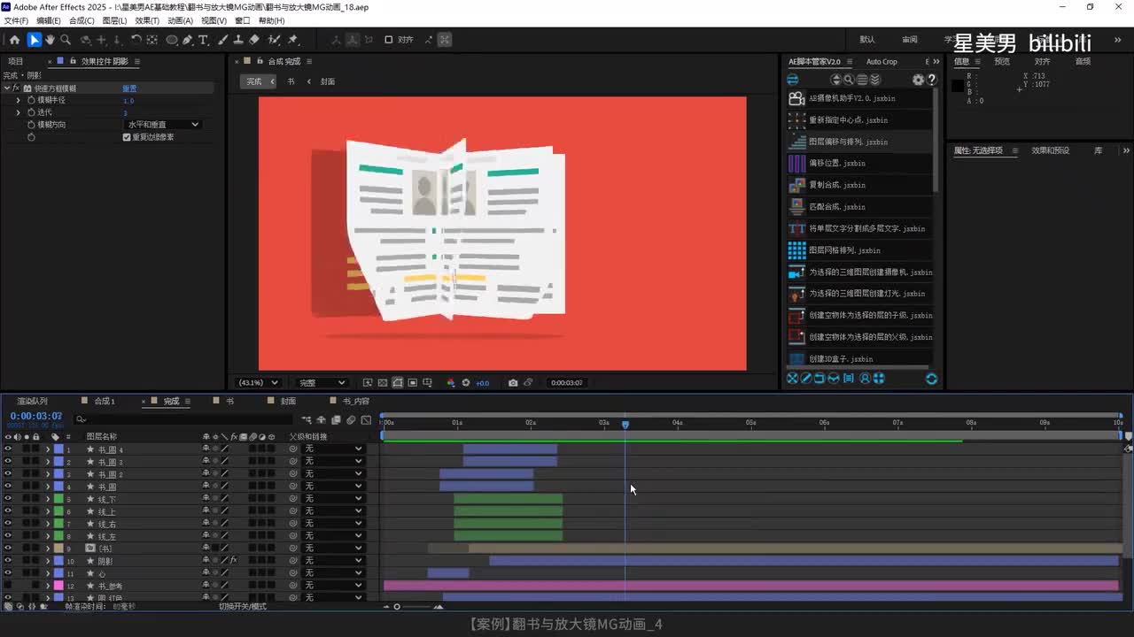Switch to the 书_内容 timeline tab
The image size is (1134, 637).
coord(355,401)
